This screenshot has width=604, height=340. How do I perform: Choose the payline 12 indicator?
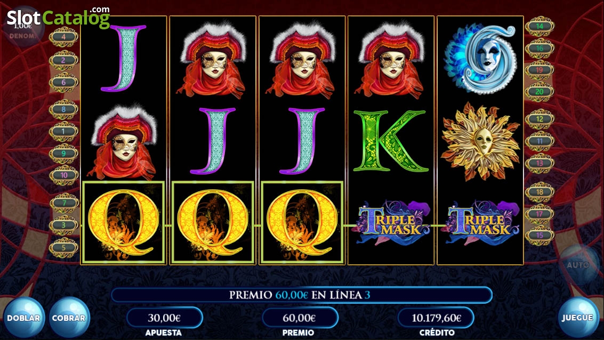[539, 119]
